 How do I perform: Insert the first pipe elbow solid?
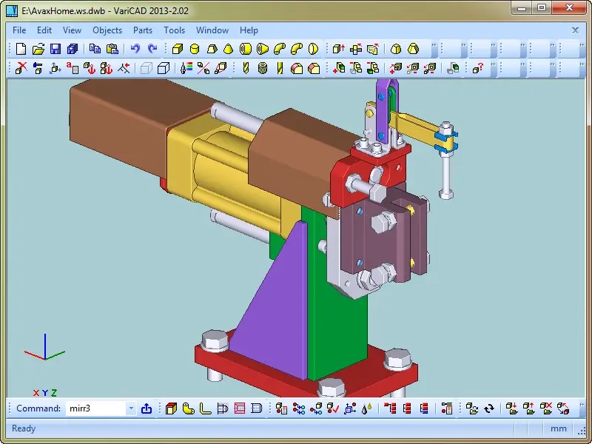(x=280, y=49)
